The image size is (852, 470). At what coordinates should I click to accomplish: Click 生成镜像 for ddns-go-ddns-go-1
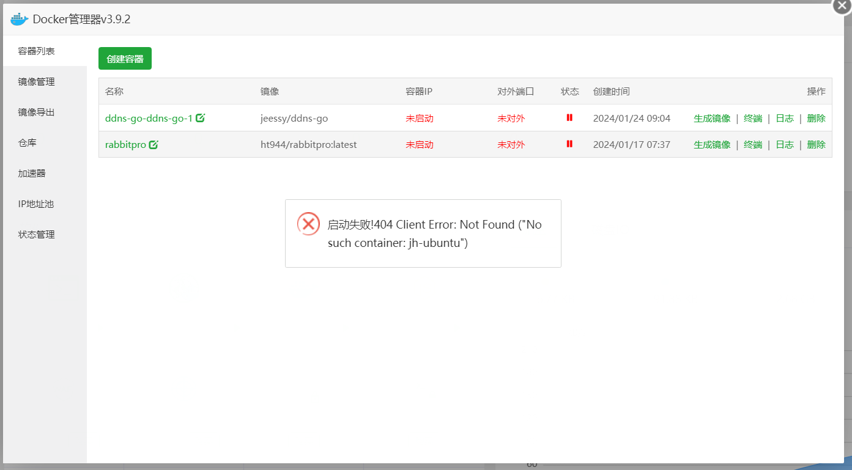(712, 118)
